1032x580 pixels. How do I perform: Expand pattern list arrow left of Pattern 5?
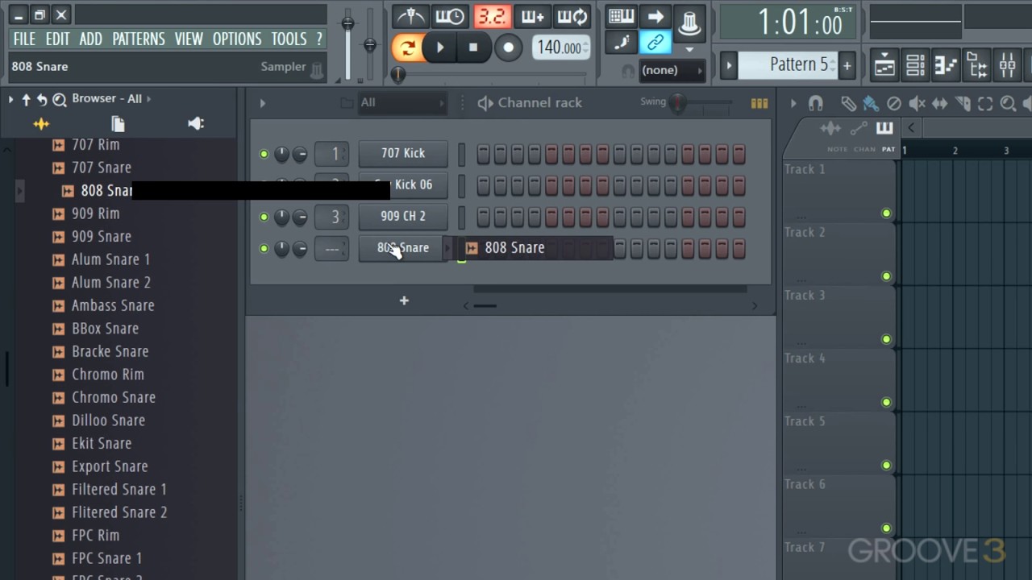[x=728, y=66]
